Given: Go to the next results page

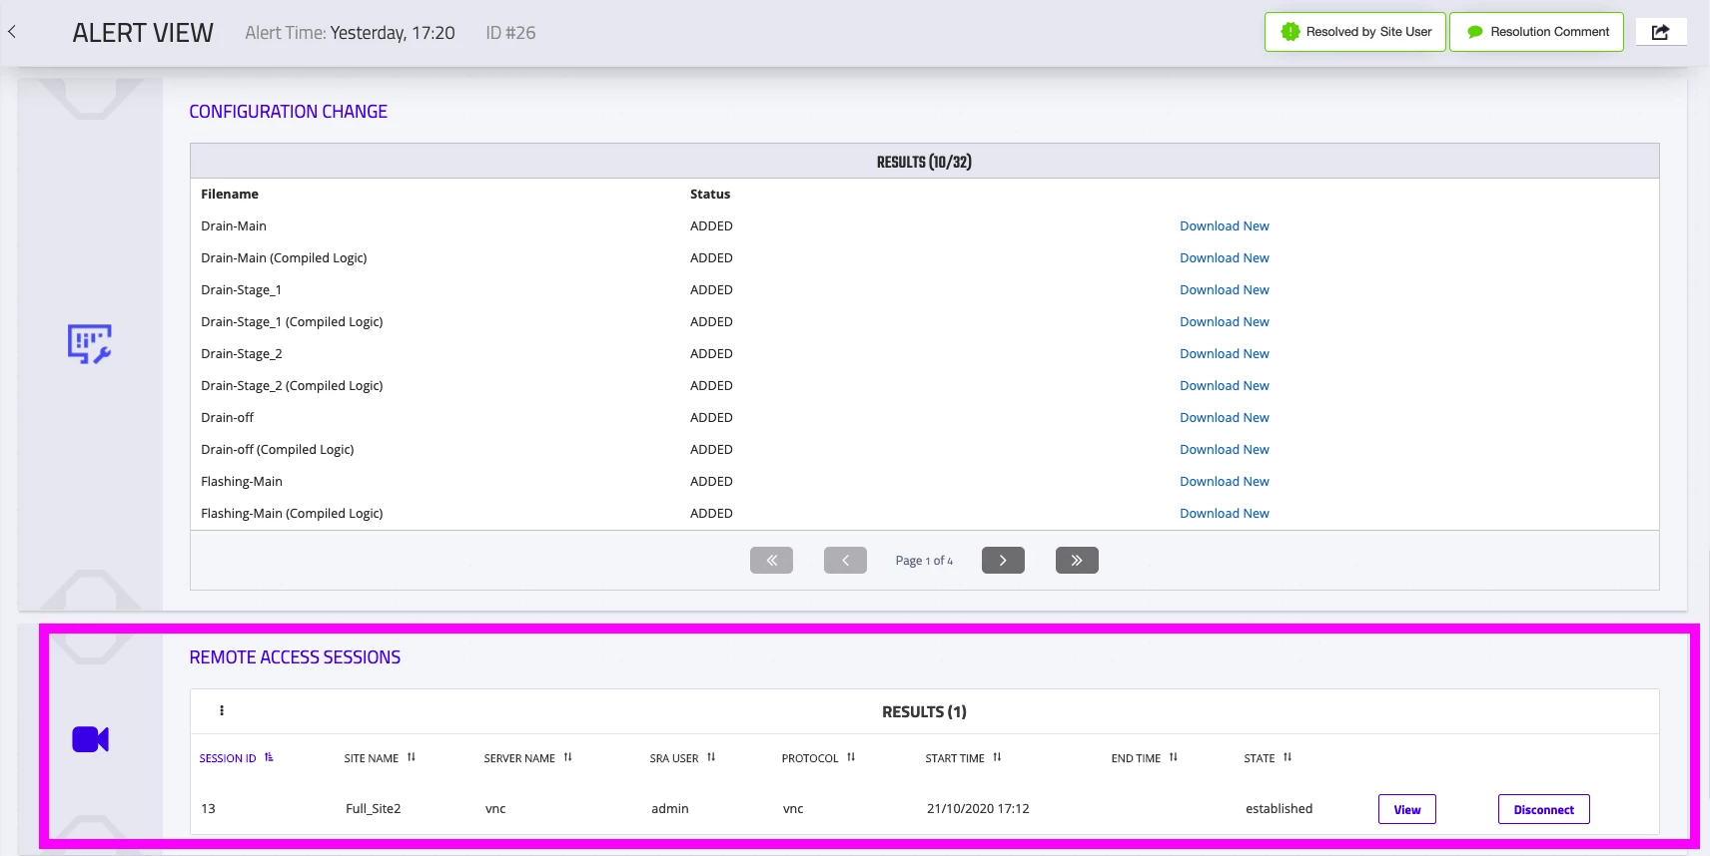Looking at the screenshot, I should click(x=1003, y=561).
